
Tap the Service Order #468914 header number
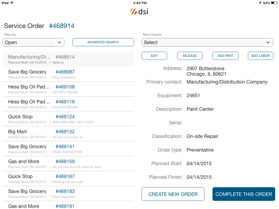(62, 26)
